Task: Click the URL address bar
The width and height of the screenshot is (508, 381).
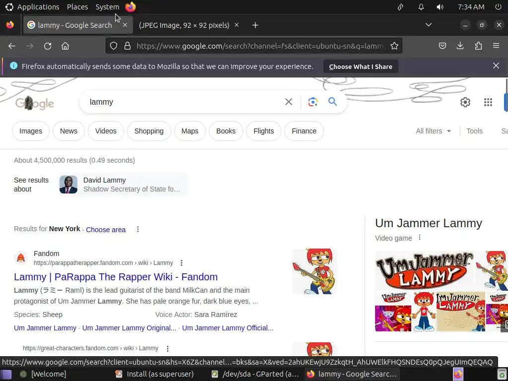Action: click(260, 46)
